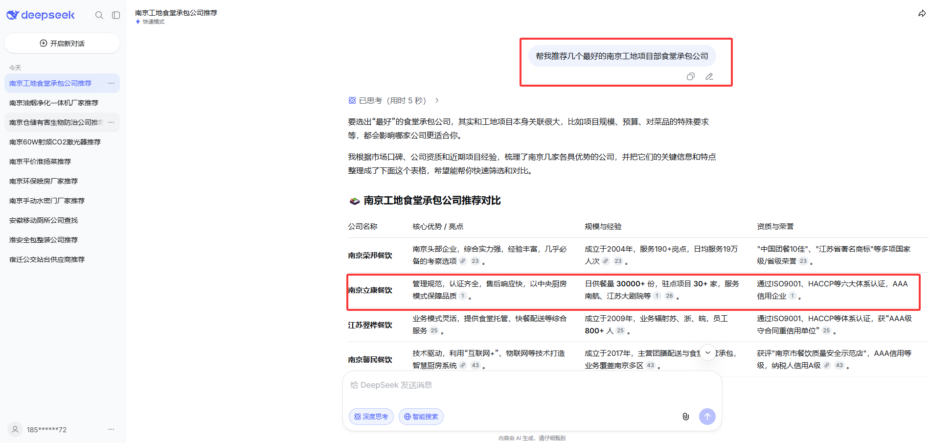Open citation 23 after 人次 link icon
This screenshot has height=443, width=929.
pyautogui.click(x=618, y=261)
